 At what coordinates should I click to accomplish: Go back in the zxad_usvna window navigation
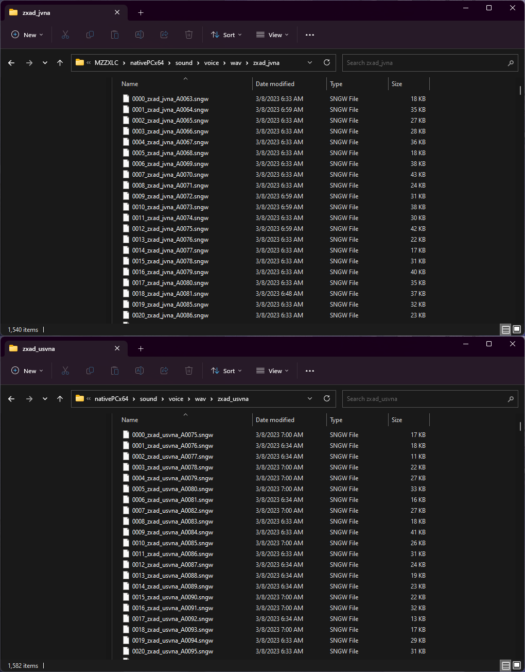11,398
